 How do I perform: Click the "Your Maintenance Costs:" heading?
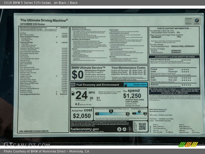129,68
